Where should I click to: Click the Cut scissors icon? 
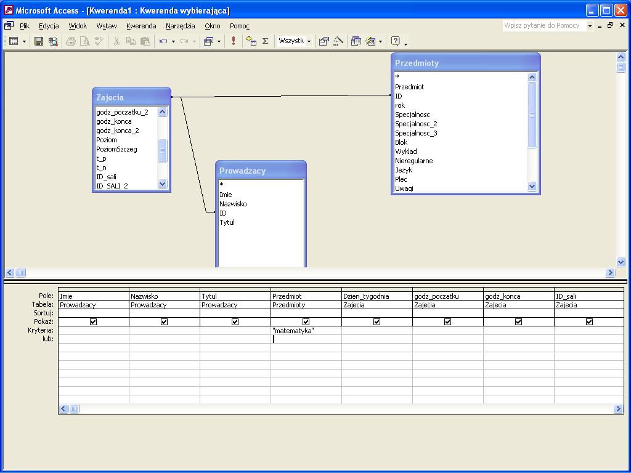(116, 41)
